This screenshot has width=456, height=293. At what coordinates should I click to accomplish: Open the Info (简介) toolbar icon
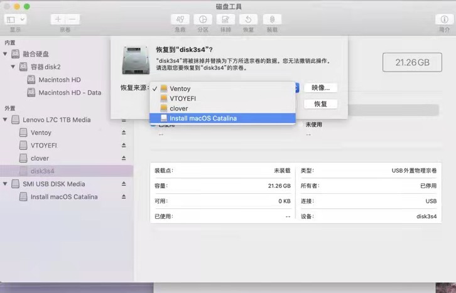coord(444,19)
